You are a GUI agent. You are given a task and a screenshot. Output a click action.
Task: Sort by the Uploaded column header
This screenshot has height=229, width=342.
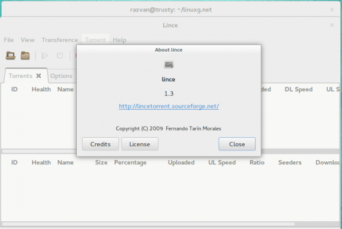pyautogui.click(x=181, y=162)
